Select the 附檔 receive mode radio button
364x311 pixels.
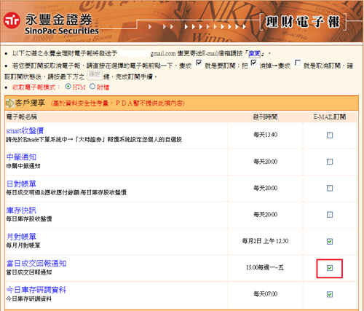92,87
